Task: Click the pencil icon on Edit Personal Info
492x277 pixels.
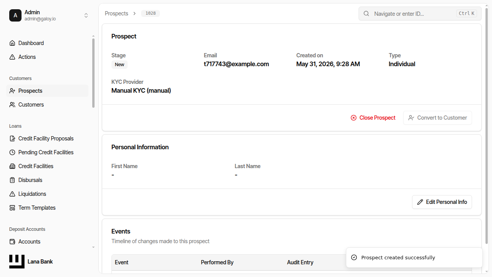Action: [420, 202]
